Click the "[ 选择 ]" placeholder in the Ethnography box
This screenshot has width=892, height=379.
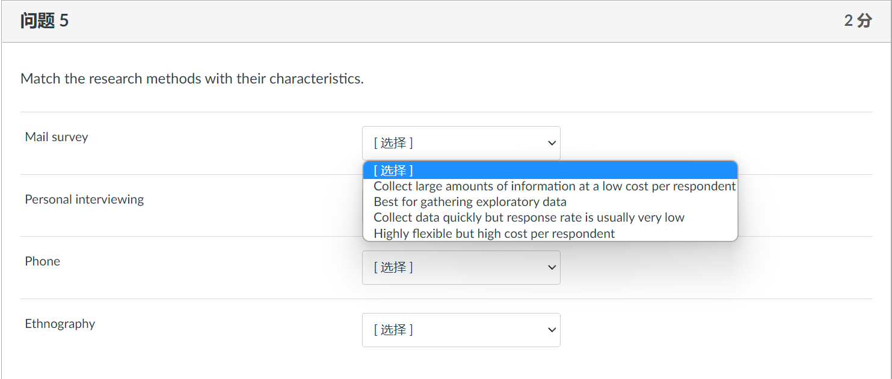click(393, 330)
